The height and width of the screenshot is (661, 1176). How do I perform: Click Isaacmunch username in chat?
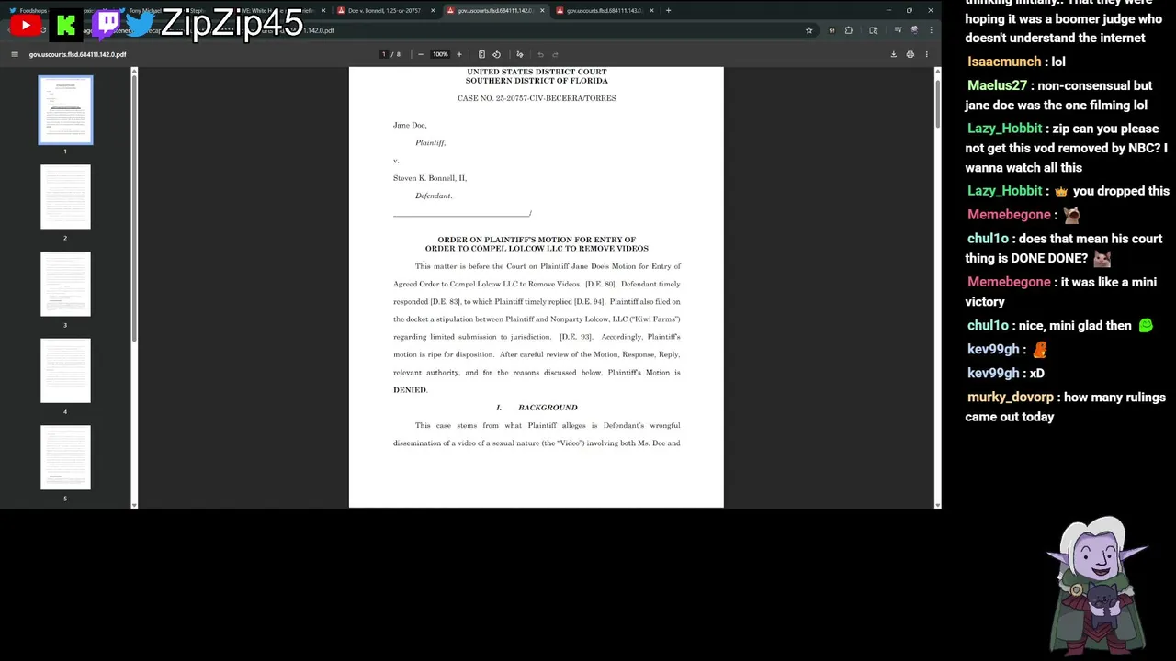(x=1004, y=62)
